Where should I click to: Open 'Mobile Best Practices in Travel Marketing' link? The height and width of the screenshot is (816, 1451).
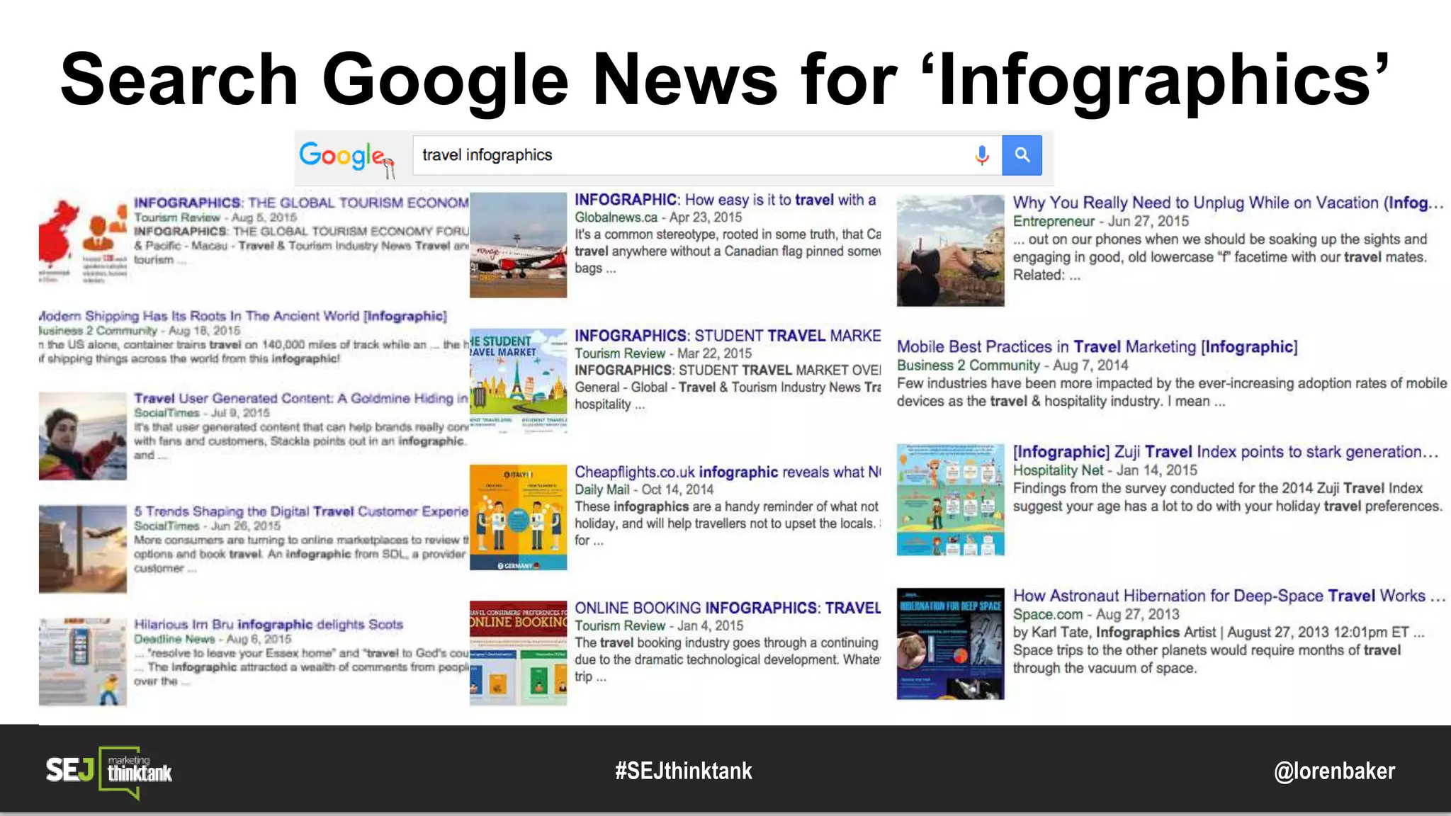[x=1097, y=346]
